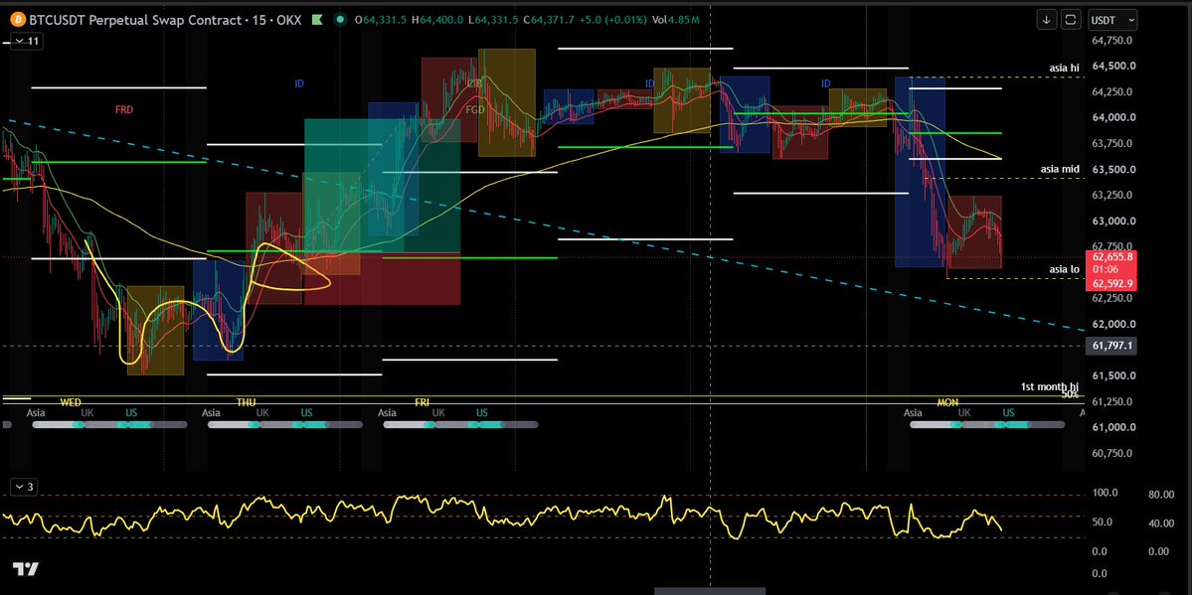Click 60,750.0 on the price scale

1113,453
